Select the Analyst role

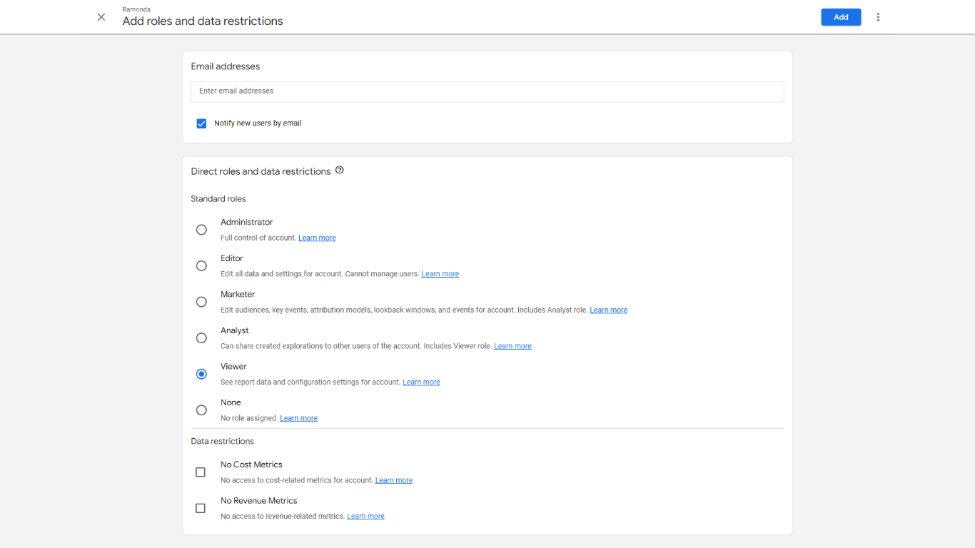201,338
